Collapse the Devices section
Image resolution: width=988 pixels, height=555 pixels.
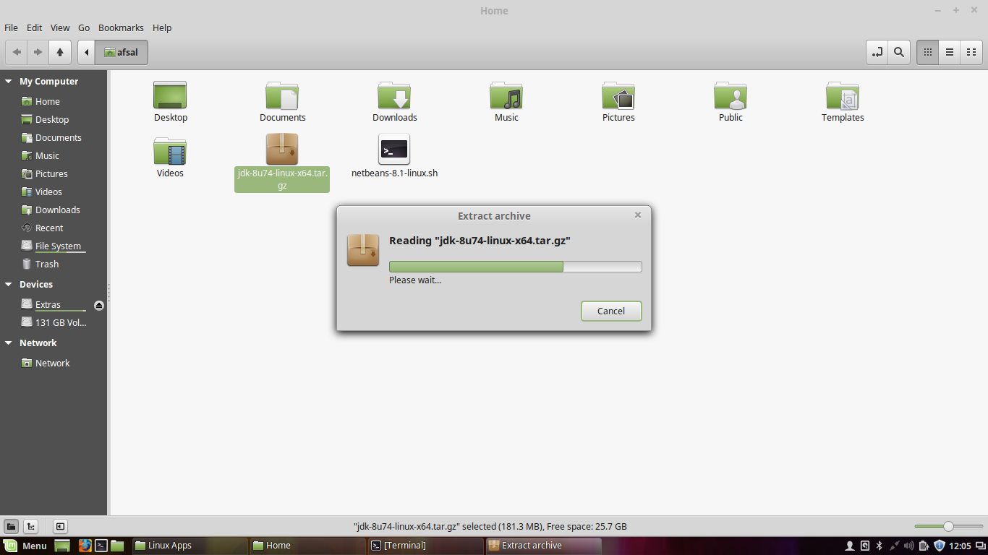(x=9, y=285)
